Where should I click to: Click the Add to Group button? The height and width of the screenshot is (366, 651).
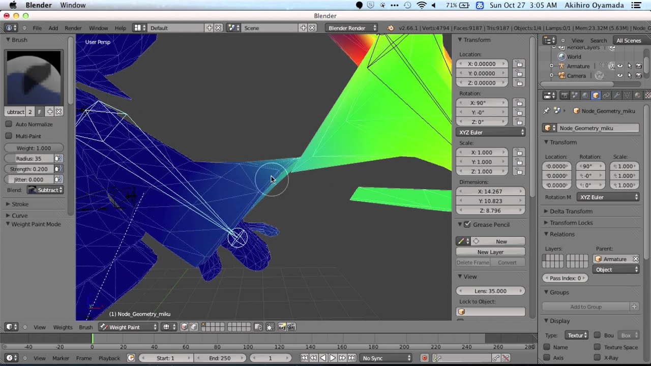[586, 307]
